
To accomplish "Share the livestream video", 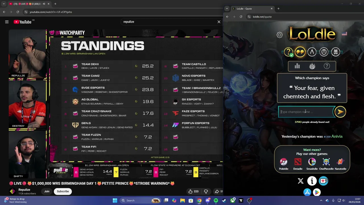I will pyautogui.click(x=218, y=191).
